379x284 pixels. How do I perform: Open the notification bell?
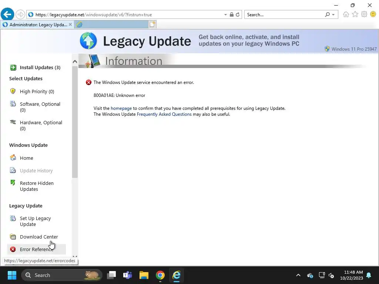(369, 275)
